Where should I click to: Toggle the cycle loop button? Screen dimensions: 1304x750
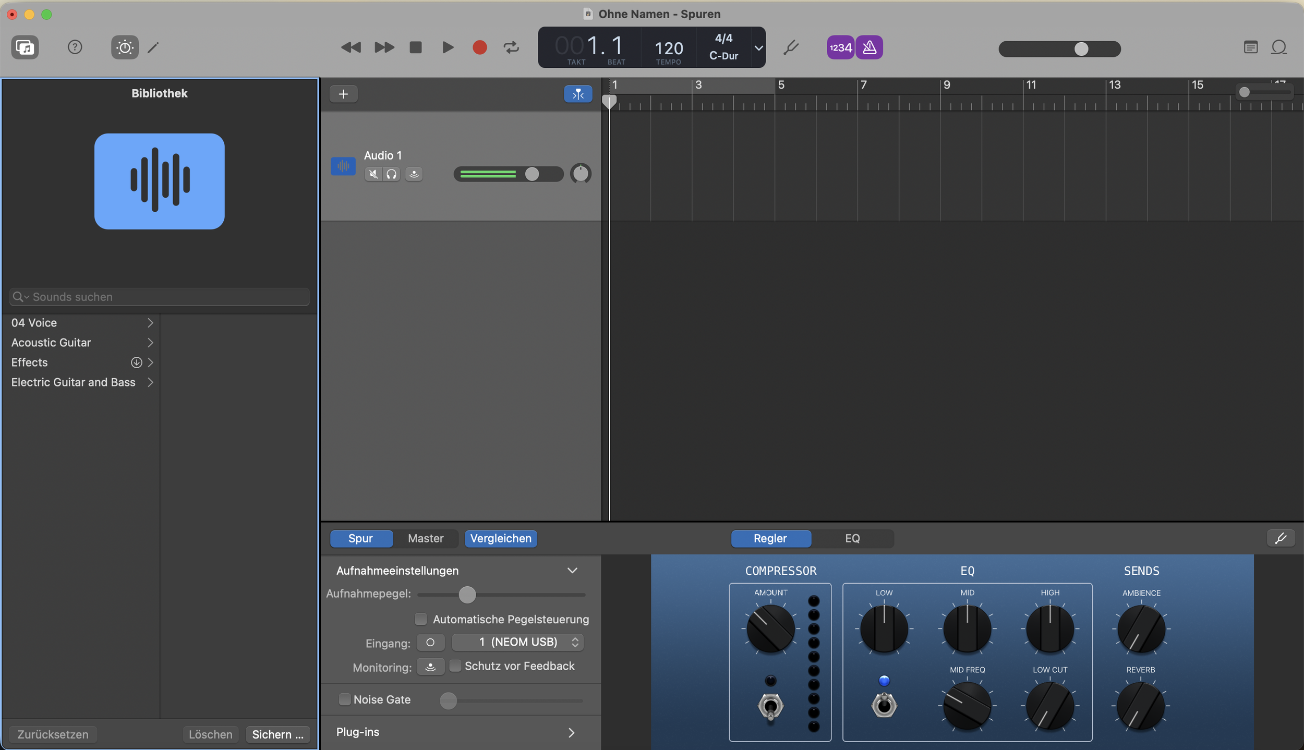[511, 47]
